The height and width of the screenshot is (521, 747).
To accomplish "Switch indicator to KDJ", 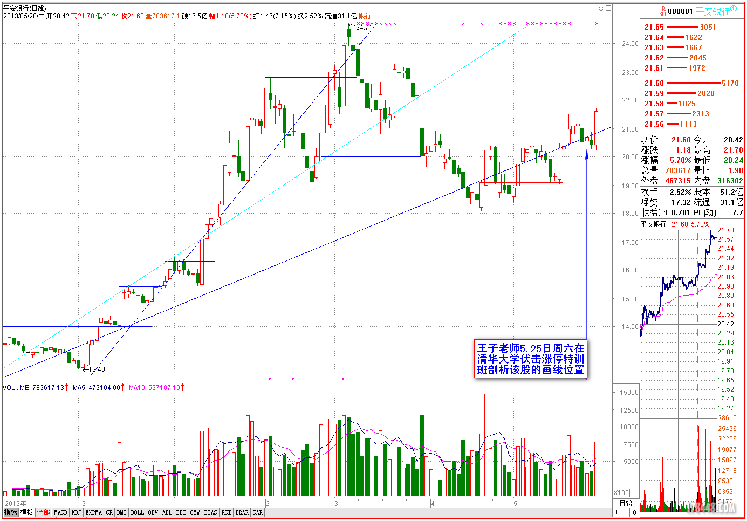I will pos(77,512).
